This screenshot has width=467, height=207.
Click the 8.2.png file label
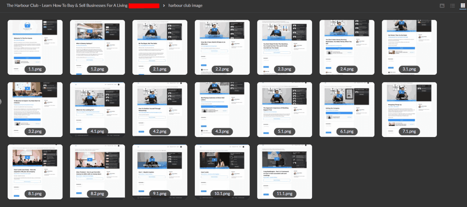(97, 194)
